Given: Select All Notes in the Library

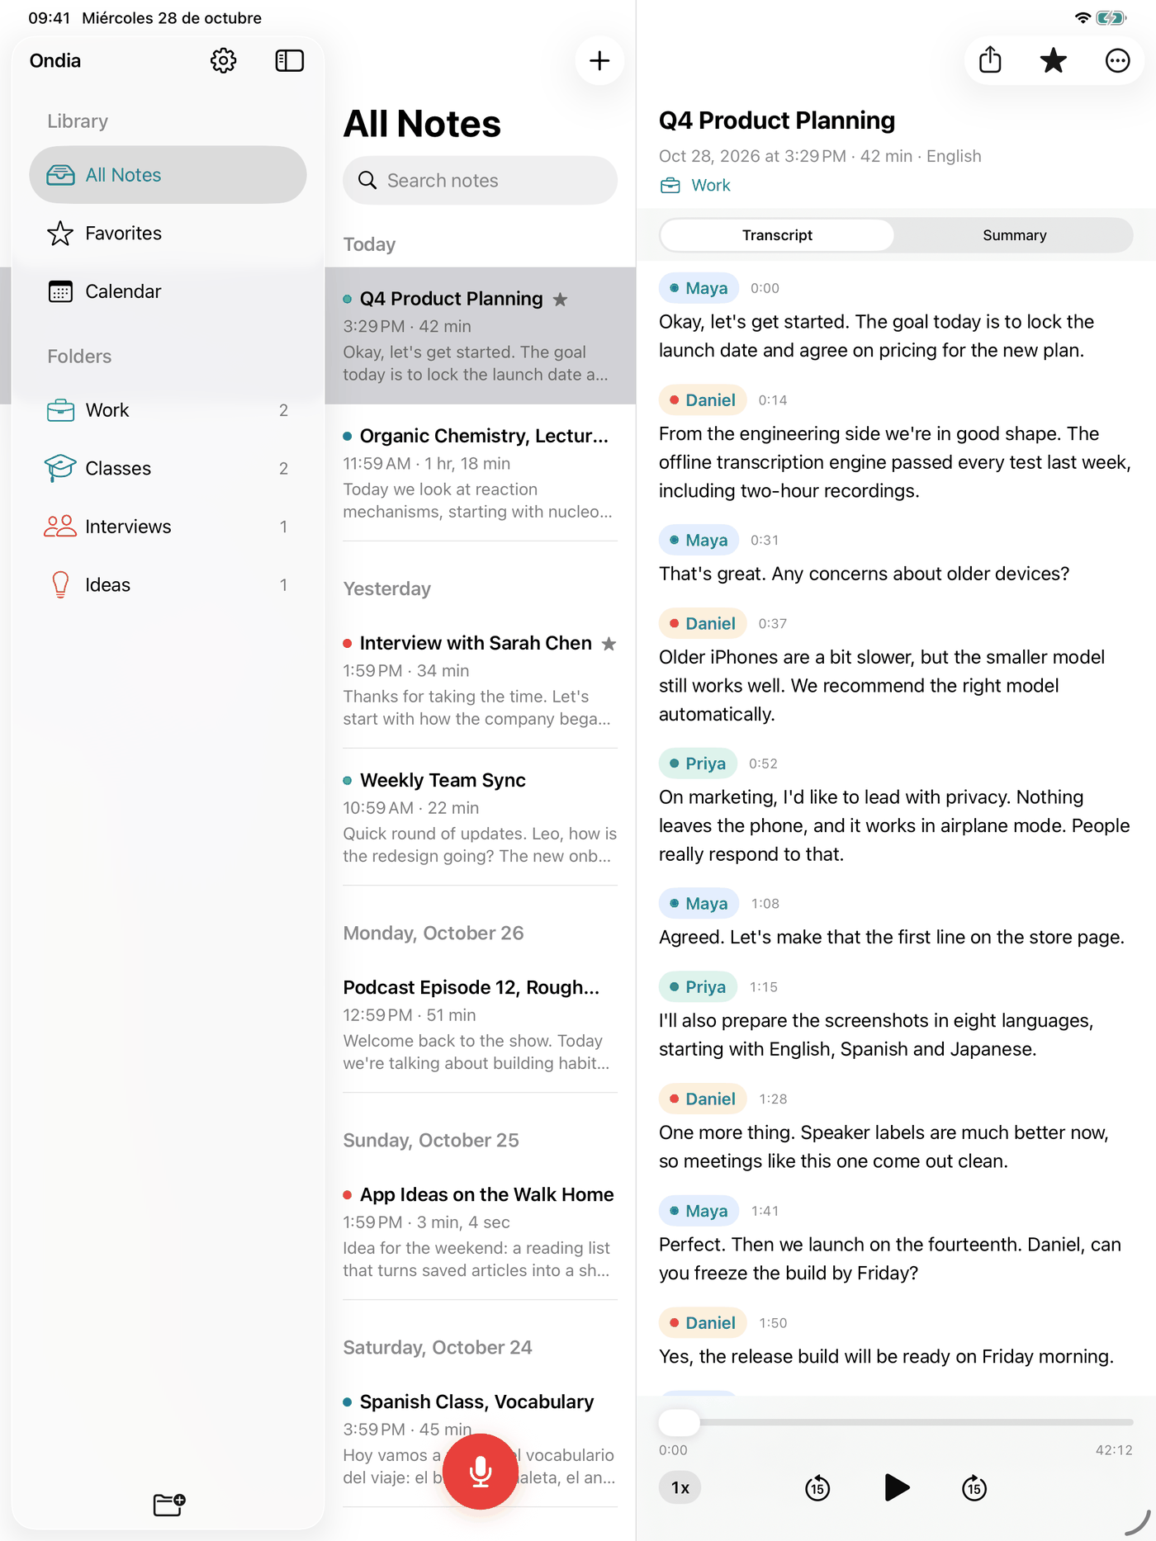Looking at the screenshot, I should 168,175.
